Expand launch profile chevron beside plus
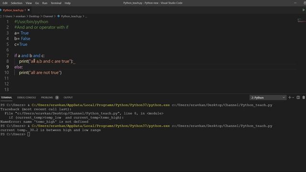This screenshot has height=172, width=306. click(293, 97)
